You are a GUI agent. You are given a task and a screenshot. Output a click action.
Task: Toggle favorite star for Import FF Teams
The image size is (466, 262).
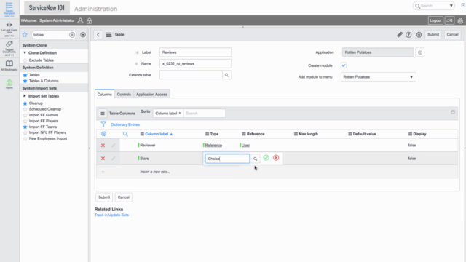click(25, 127)
